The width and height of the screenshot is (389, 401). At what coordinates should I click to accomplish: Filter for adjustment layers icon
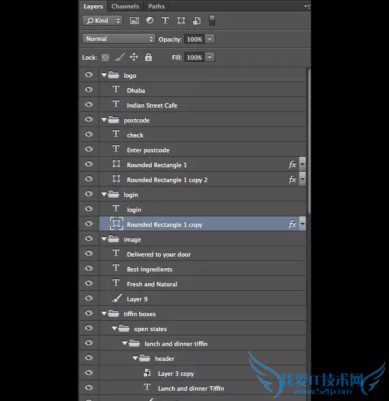click(x=150, y=20)
